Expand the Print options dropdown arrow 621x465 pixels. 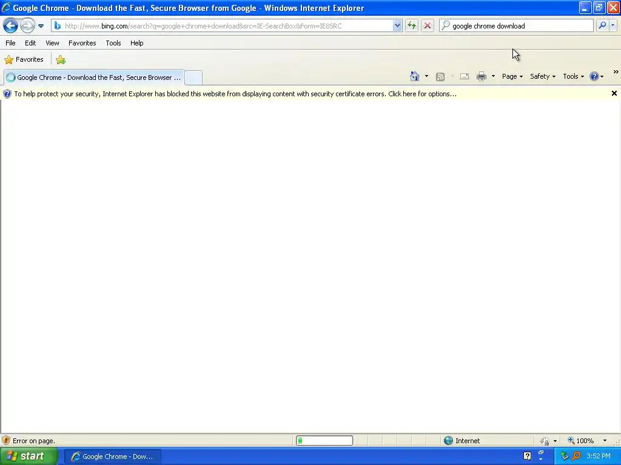tap(493, 76)
